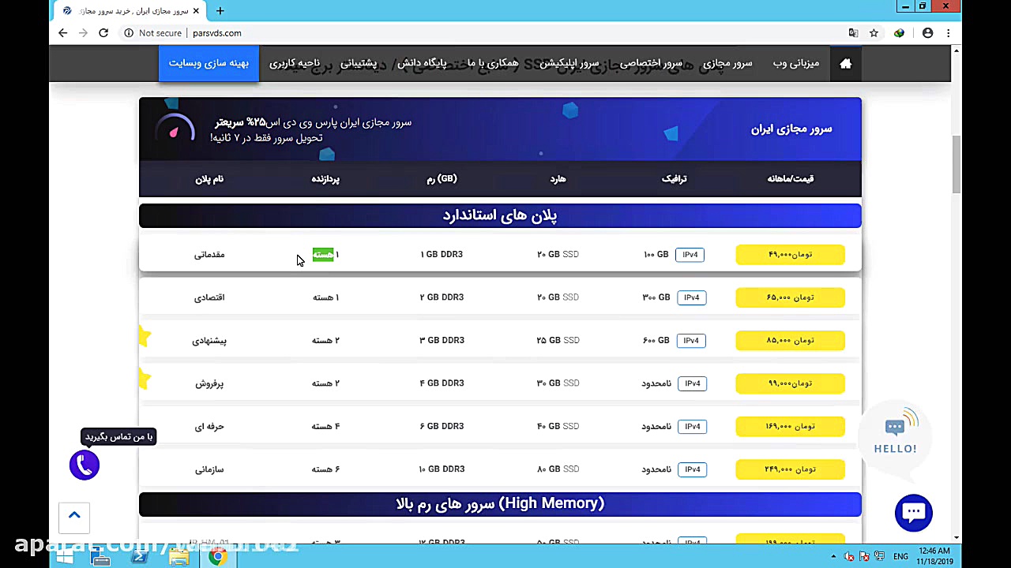Click the ۴۹,۰۰۰ toman price button
Image resolution: width=1011 pixels, height=568 pixels.
point(790,254)
